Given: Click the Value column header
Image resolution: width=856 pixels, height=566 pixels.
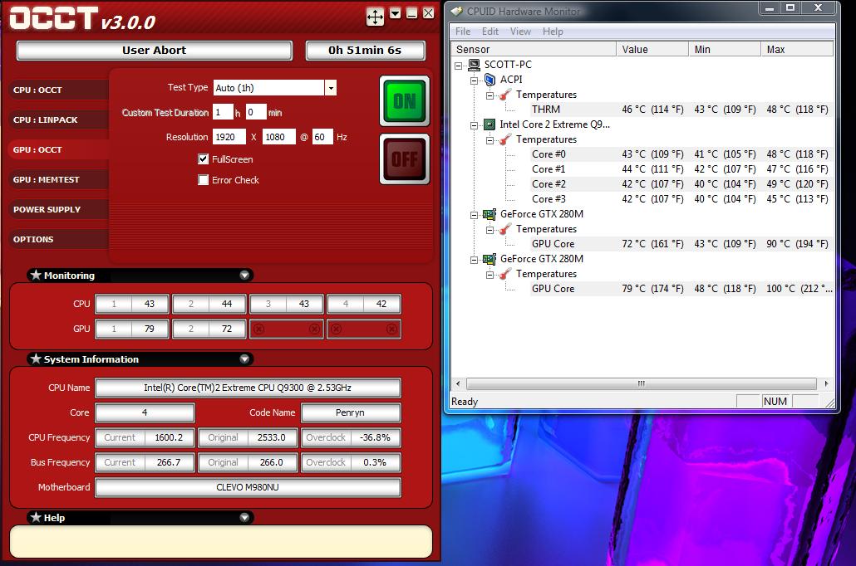Looking at the screenshot, I should click(x=652, y=49).
